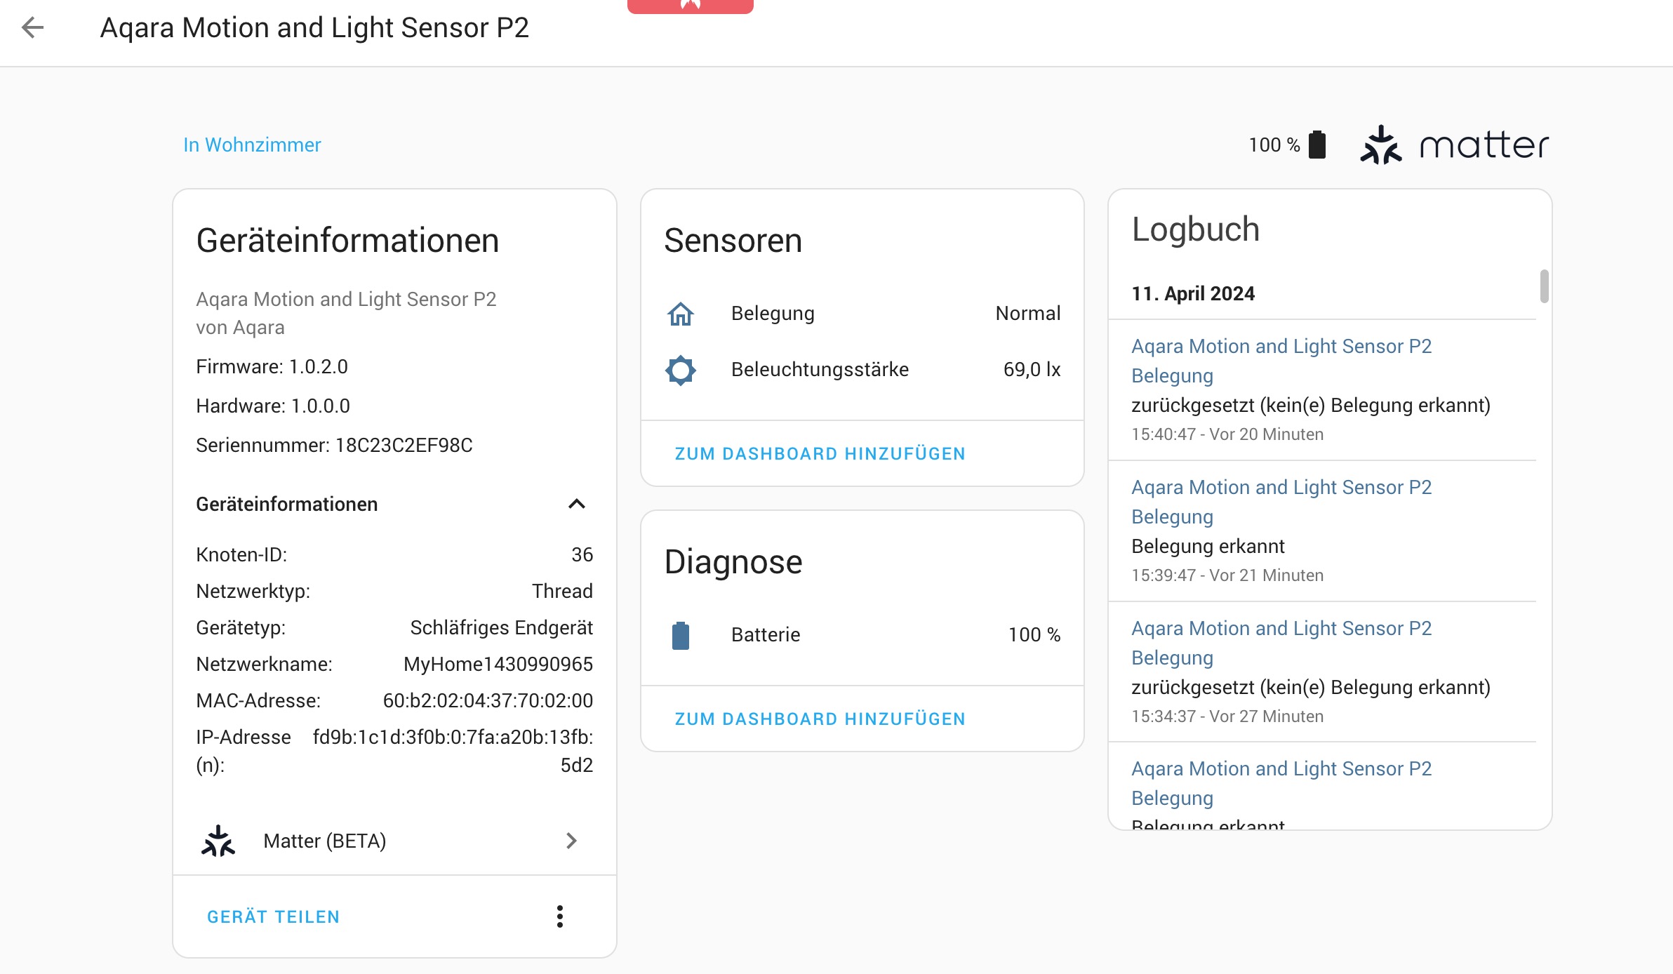Click the battery icon next to 100 %
The image size is (1673, 974).
coord(1317,145)
